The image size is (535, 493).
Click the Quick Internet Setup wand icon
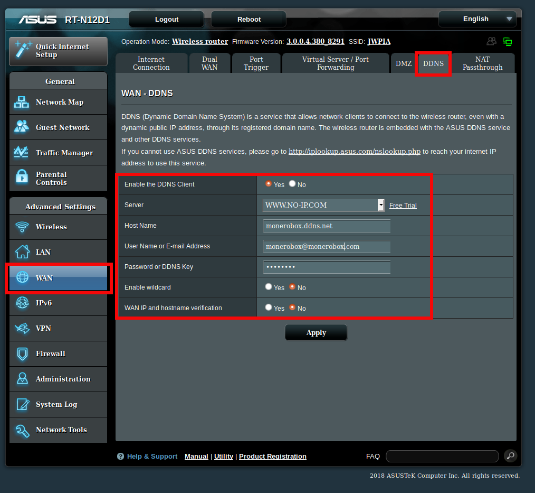(23, 50)
